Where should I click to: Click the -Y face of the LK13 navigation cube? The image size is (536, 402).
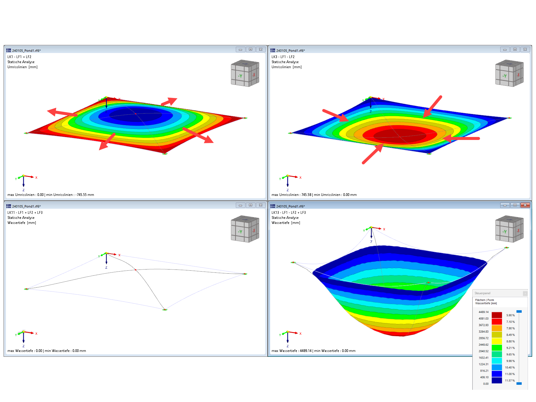tap(504, 232)
